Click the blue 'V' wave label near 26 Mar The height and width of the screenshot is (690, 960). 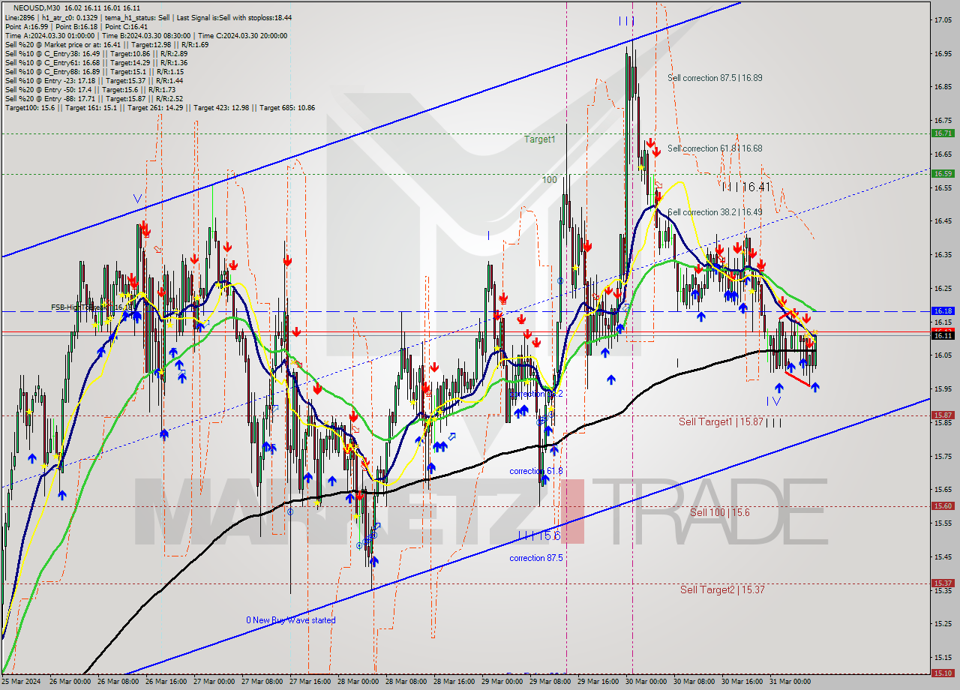(x=136, y=199)
